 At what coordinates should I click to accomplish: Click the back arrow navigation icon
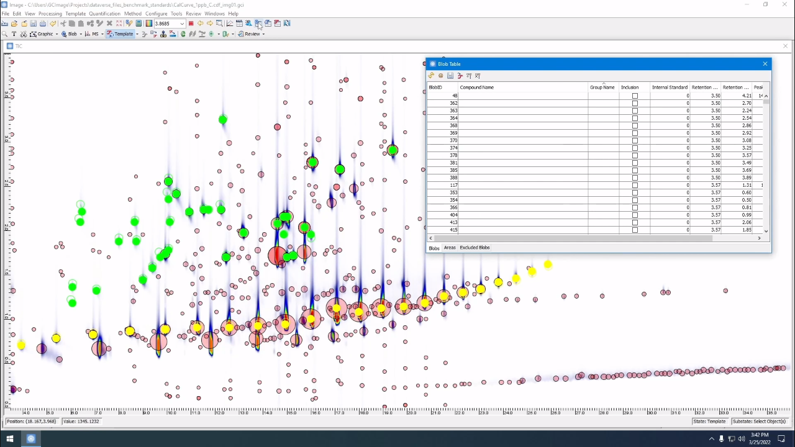pos(200,24)
